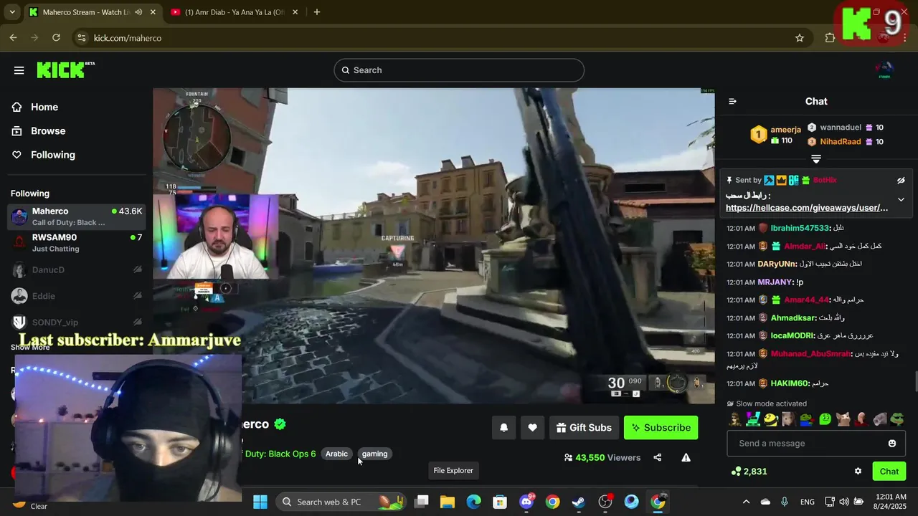
Task: Expand the gift leaderboard arrow
Action: (816, 159)
